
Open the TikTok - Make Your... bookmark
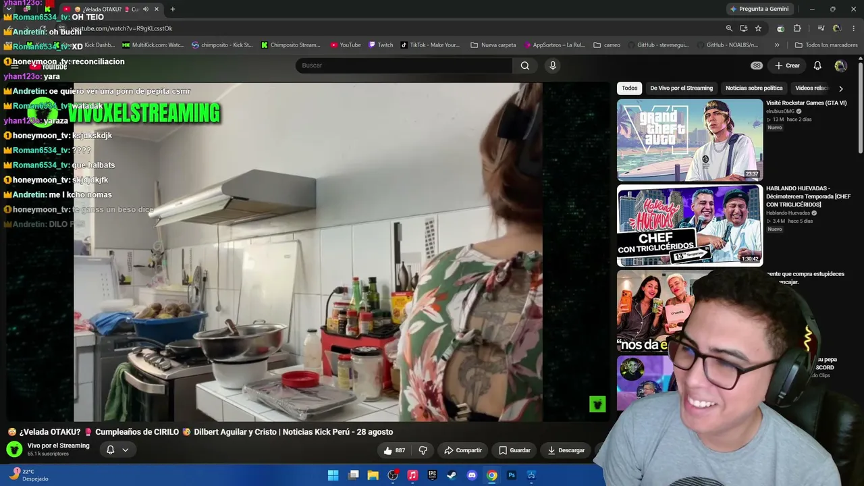point(431,45)
